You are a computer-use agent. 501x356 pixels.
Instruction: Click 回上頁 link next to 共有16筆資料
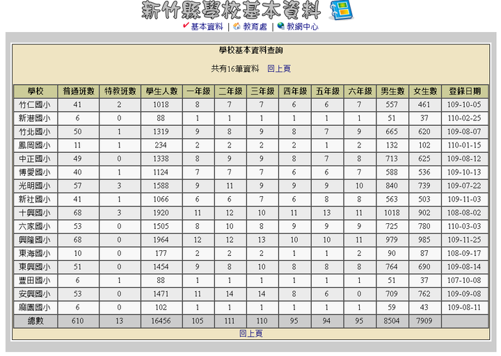pos(279,69)
